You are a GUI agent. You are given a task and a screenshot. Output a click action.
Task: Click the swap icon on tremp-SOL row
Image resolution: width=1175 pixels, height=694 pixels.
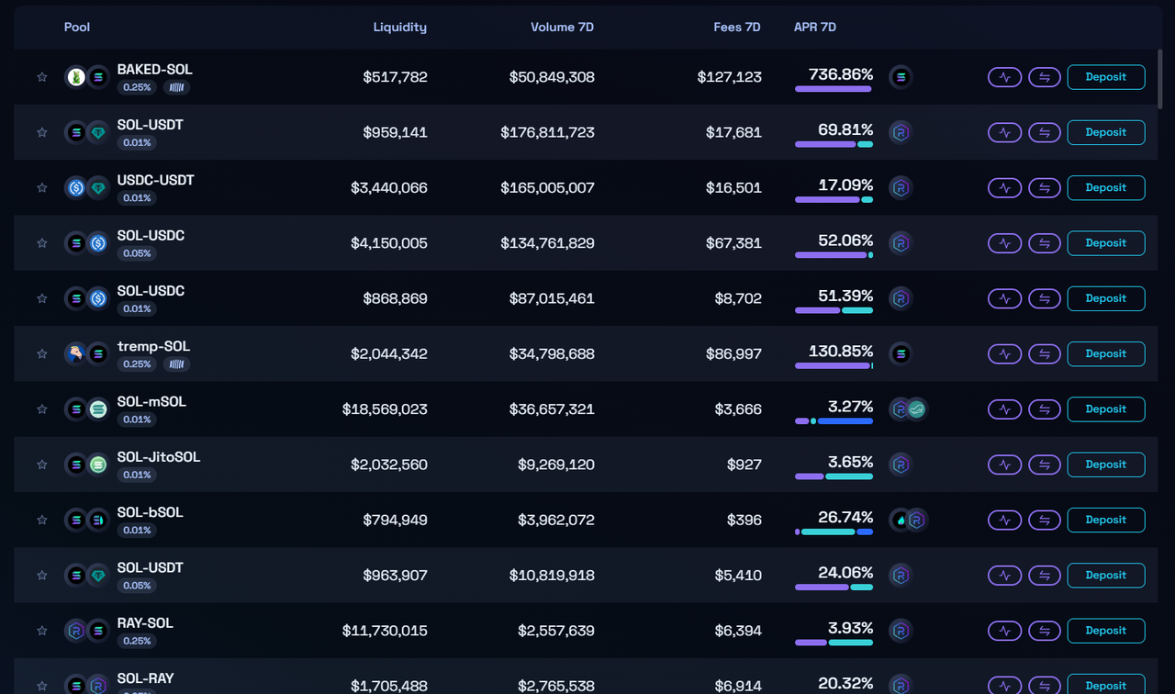[1044, 353]
